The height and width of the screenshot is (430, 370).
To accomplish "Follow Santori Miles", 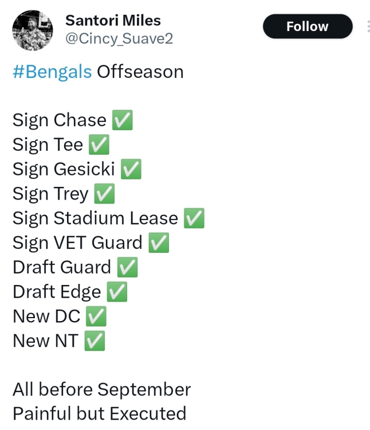I will click(308, 26).
